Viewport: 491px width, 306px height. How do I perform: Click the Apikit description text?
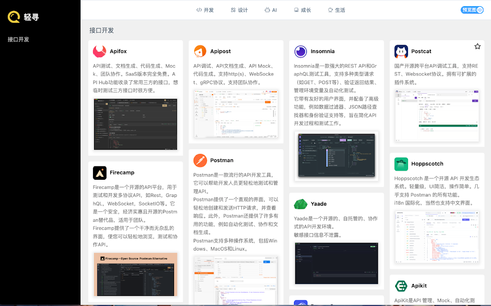point(434,300)
